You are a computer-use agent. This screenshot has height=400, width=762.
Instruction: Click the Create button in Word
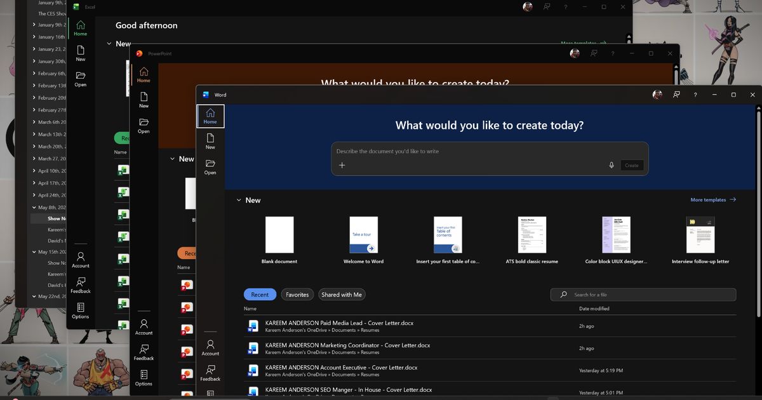click(632, 165)
